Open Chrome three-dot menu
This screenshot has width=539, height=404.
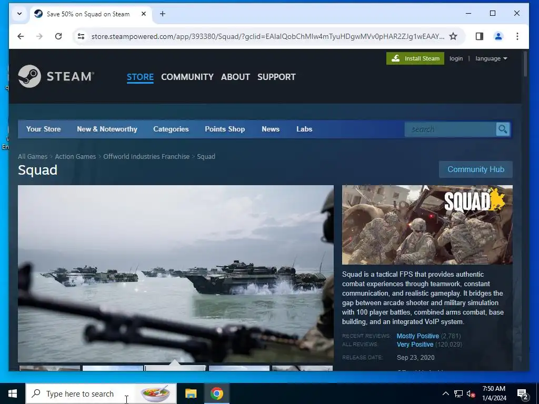pyautogui.click(x=517, y=36)
